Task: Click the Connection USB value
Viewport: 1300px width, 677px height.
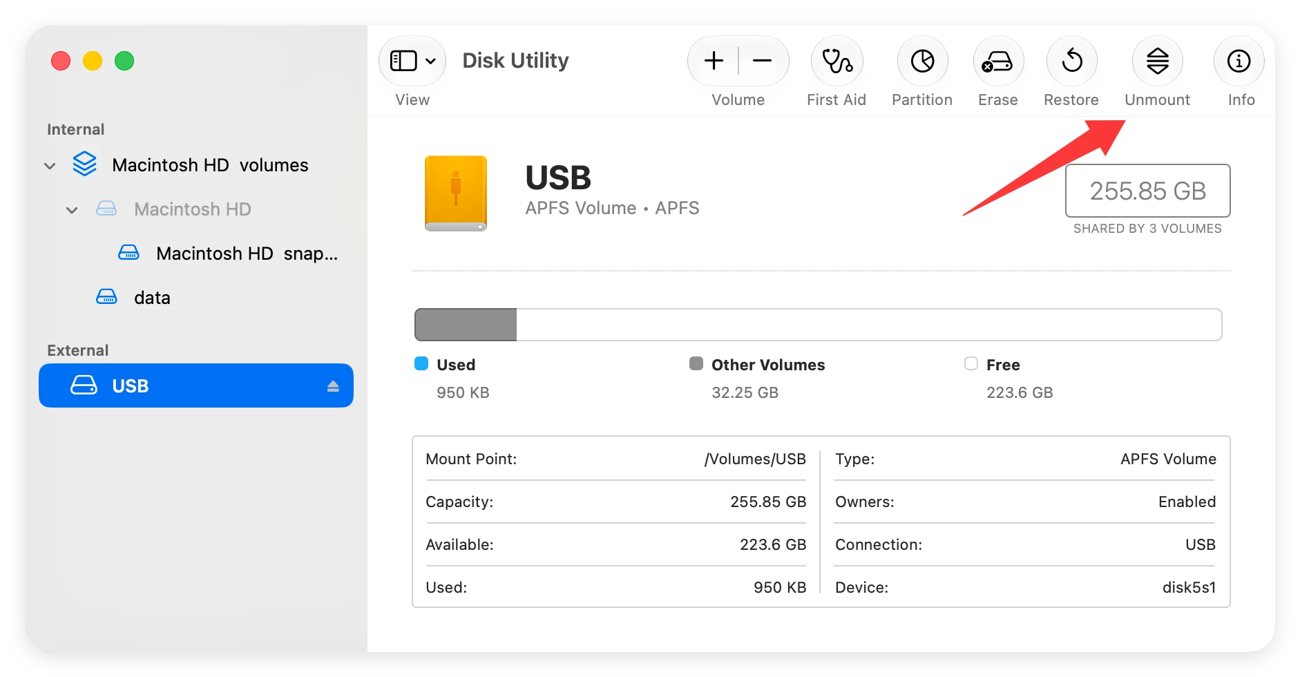Action: click(x=1201, y=544)
